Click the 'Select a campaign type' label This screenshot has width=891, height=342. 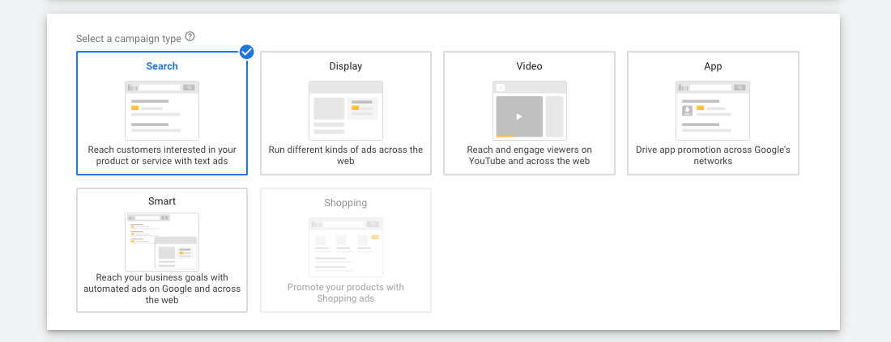point(129,39)
